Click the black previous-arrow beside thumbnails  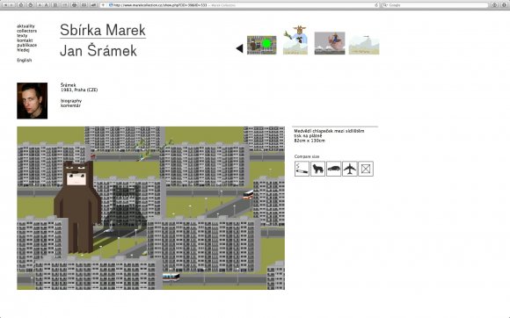[239, 48]
